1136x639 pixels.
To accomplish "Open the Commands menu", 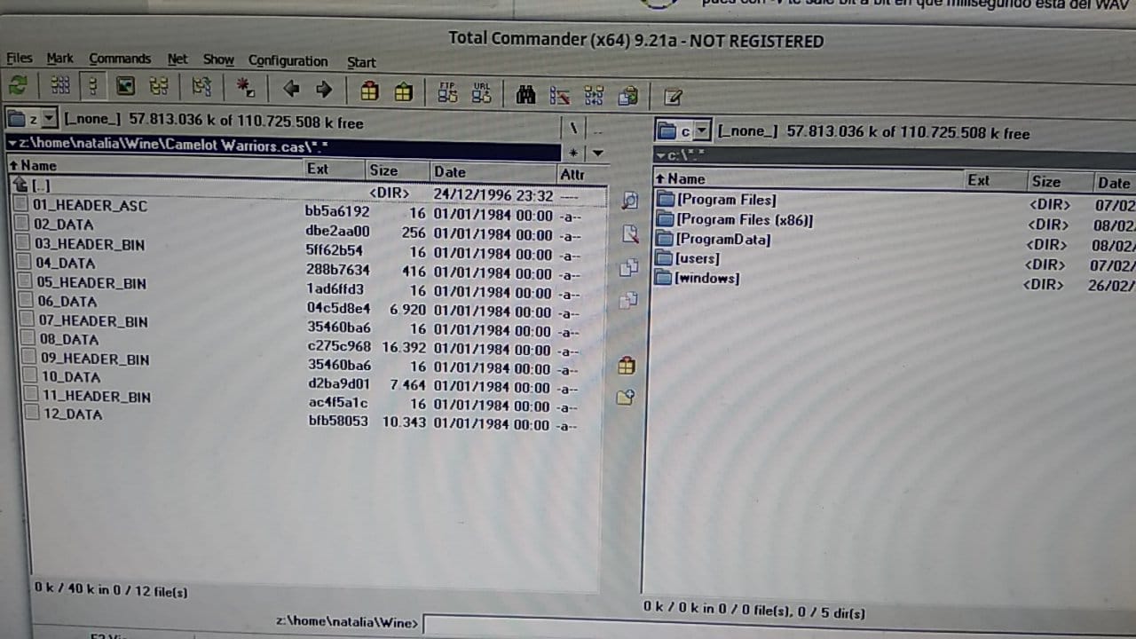I will [120, 59].
